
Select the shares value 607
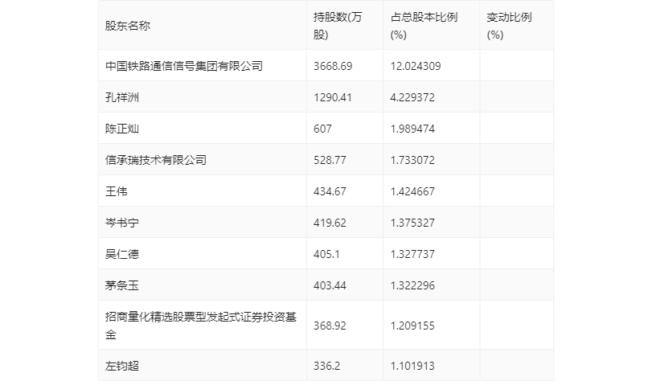[x=322, y=129]
